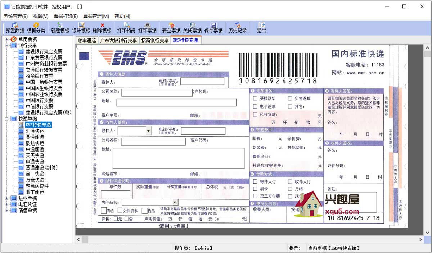The width and height of the screenshot is (432, 253).
Task: Click the 总件数 input field
Action: click(x=116, y=194)
